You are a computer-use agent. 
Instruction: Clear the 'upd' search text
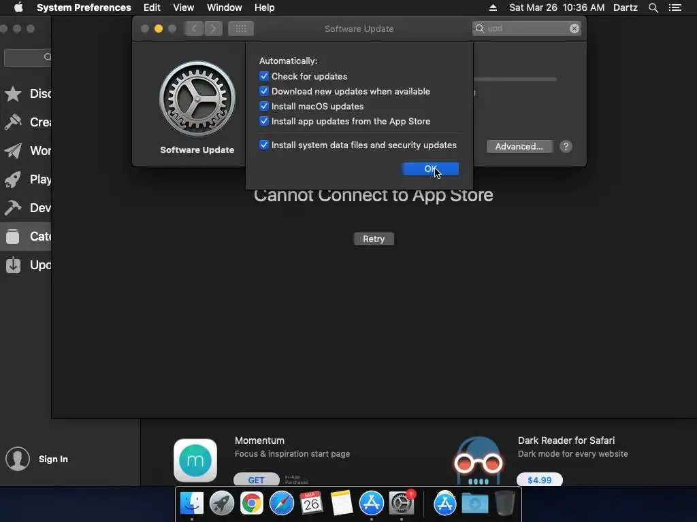574,29
